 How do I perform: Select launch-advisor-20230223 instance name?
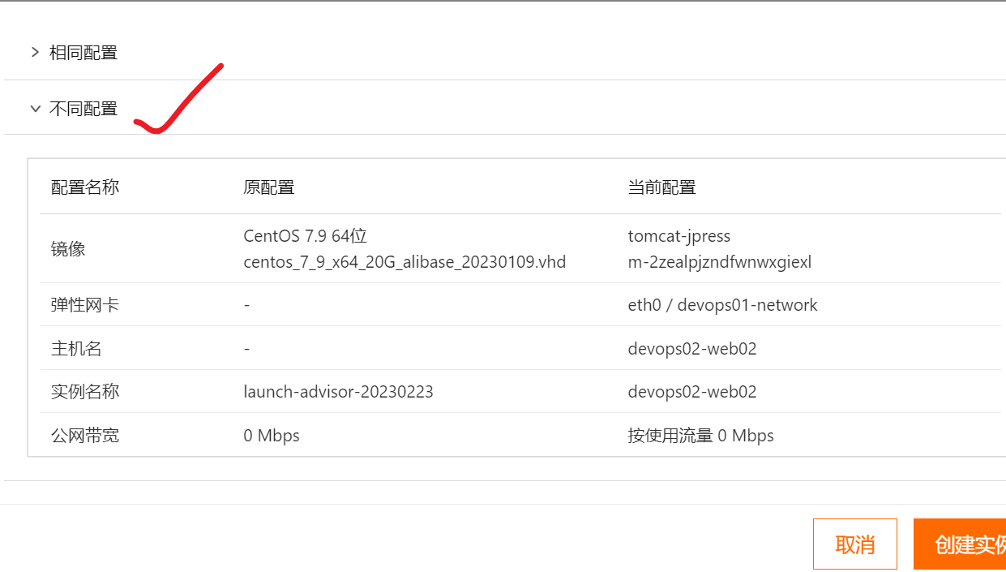click(339, 391)
